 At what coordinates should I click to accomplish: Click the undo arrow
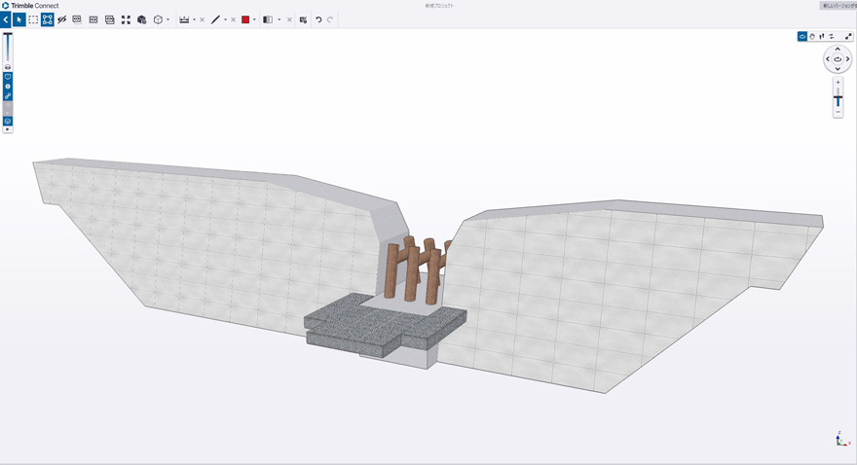pyautogui.click(x=318, y=19)
